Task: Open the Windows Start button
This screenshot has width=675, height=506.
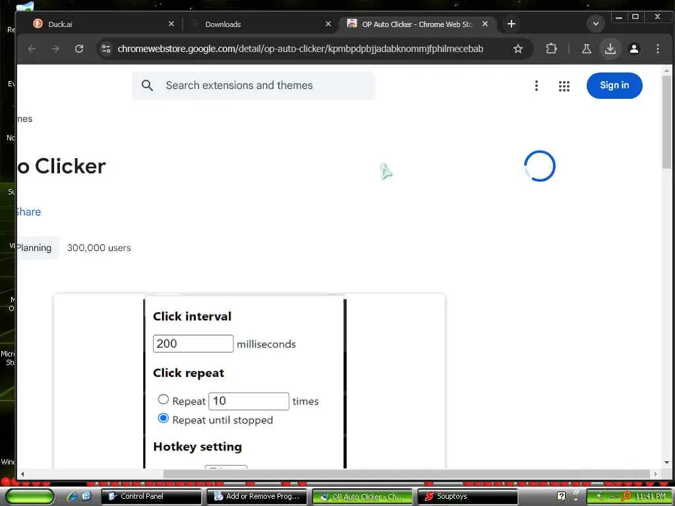Action: (29, 496)
